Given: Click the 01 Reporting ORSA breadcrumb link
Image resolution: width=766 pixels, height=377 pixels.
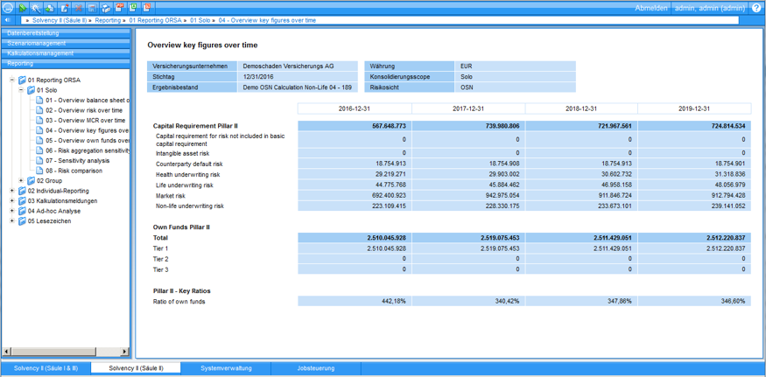Looking at the screenshot, I should point(156,20).
